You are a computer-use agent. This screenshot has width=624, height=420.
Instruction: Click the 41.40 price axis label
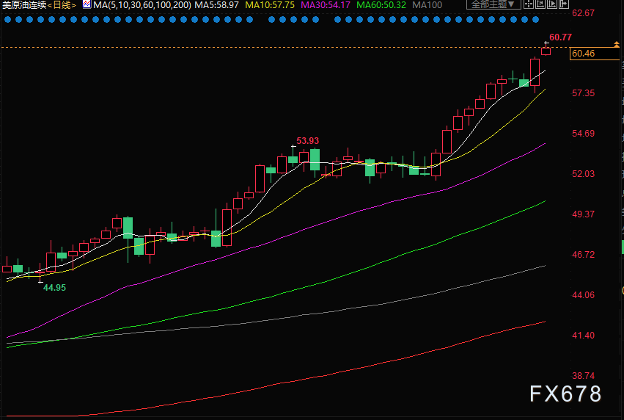pos(583,335)
